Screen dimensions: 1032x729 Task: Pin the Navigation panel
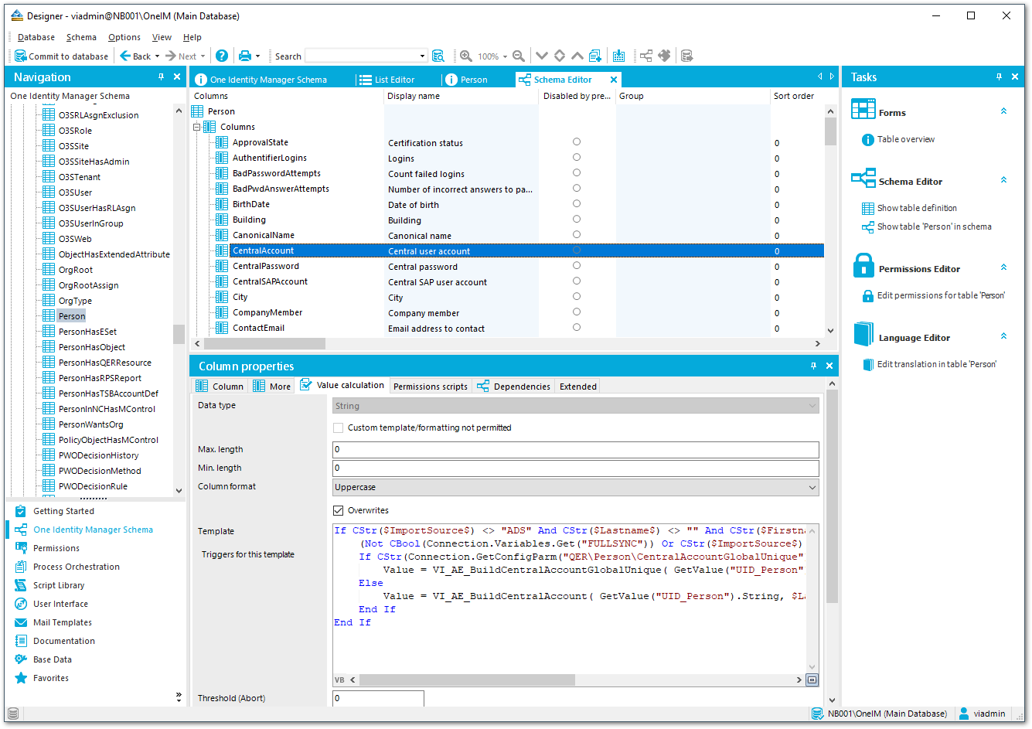click(x=161, y=77)
